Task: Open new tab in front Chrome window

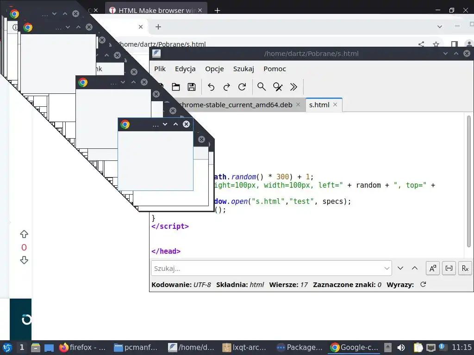Action: coord(158,27)
